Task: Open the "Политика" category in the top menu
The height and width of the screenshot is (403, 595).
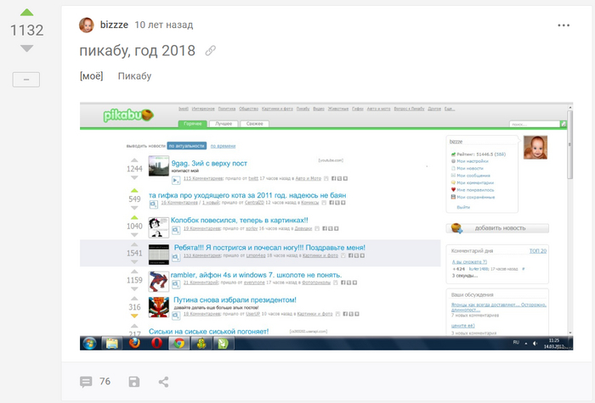Action: click(x=227, y=109)
